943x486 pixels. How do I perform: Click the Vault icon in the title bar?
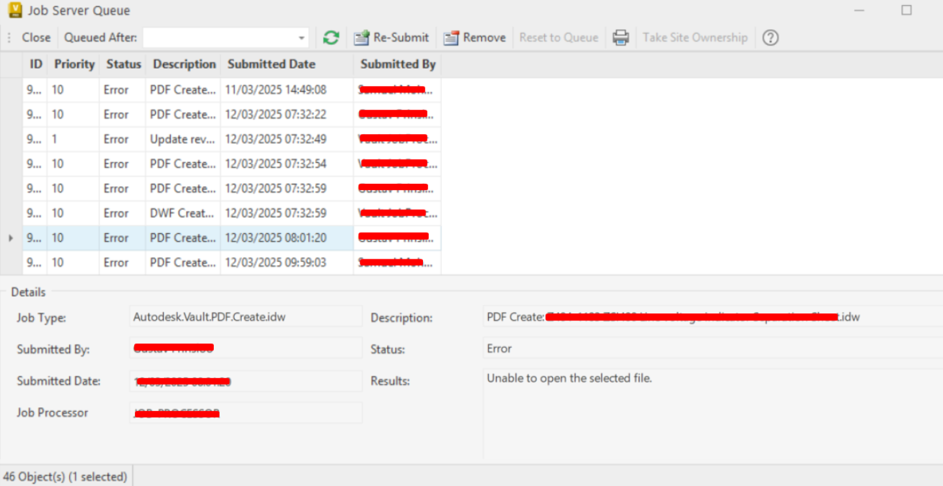click(x=14, y=10)
